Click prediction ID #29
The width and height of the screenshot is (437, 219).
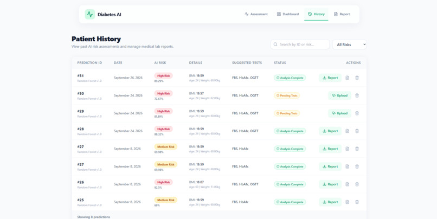coord(80,111)
